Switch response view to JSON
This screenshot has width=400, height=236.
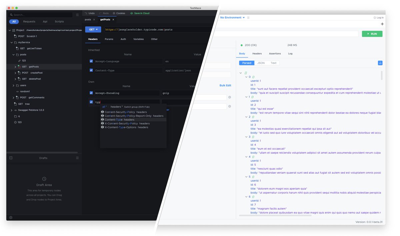click(261, 63)
